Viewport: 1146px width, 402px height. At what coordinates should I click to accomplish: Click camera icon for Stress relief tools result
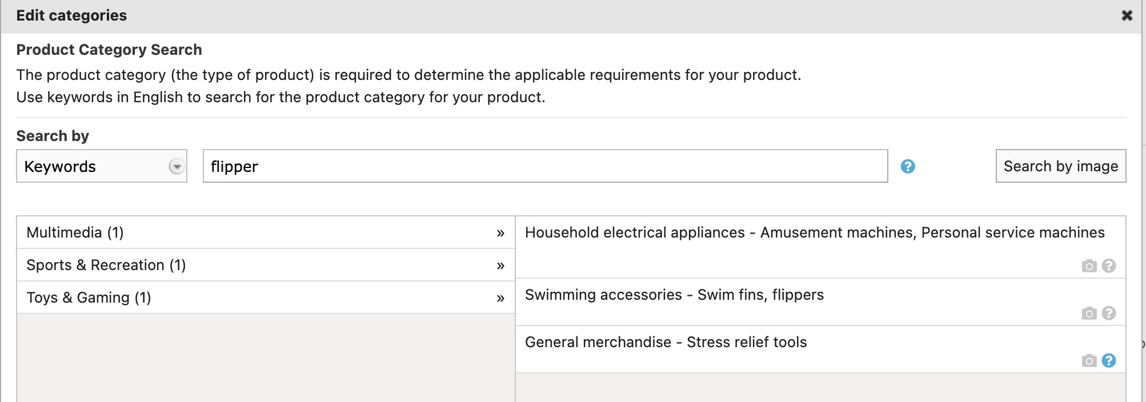pos(1089,361)
